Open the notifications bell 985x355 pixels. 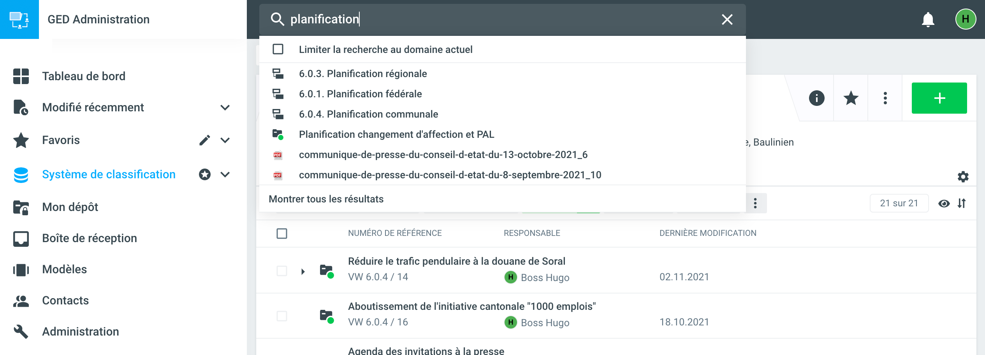(928, 19)
